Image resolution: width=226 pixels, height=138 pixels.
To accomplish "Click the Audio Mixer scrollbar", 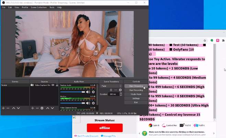I will point(97,95).
